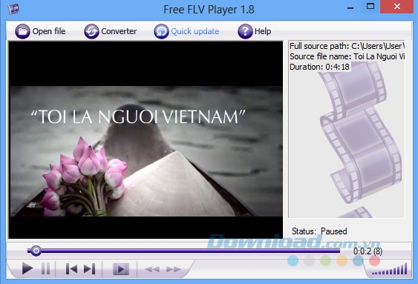418x284 pixels.
Task: Click the Play button
Action: pos(27,268)
